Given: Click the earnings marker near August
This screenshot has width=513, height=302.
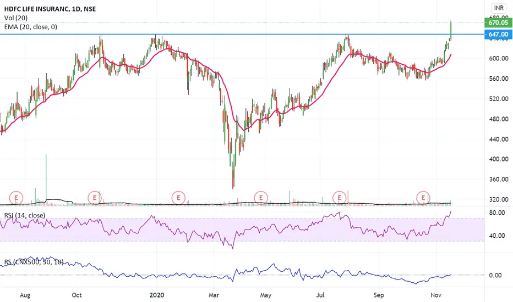Looking at the screenshot, I should 16,198.
